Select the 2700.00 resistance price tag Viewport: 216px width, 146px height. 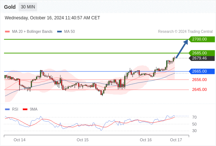202,39
